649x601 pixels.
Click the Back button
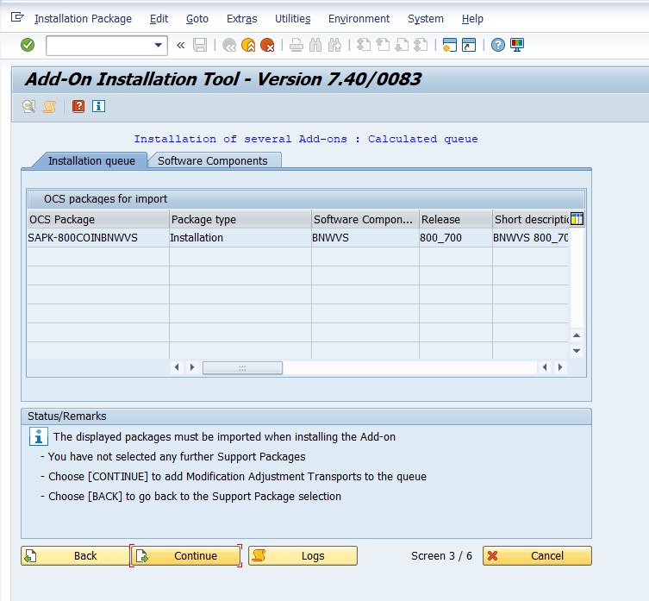pos(75,556)
